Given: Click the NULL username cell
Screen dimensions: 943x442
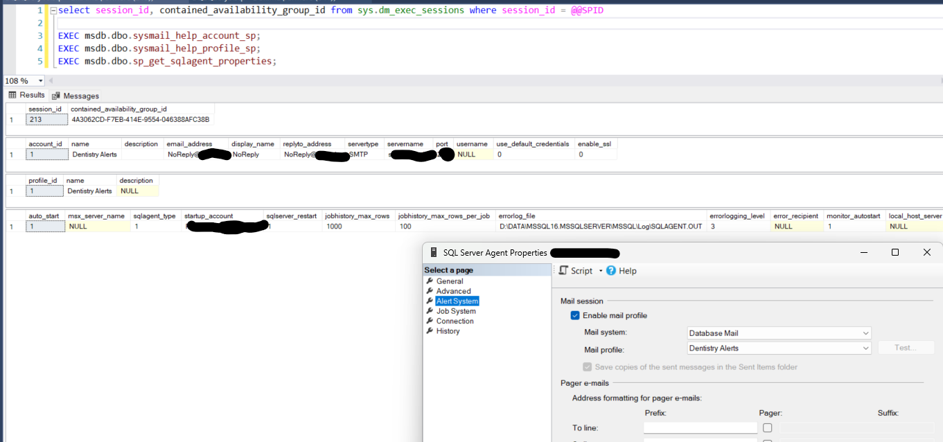Looking at the screenshot, I should (474, 154).
